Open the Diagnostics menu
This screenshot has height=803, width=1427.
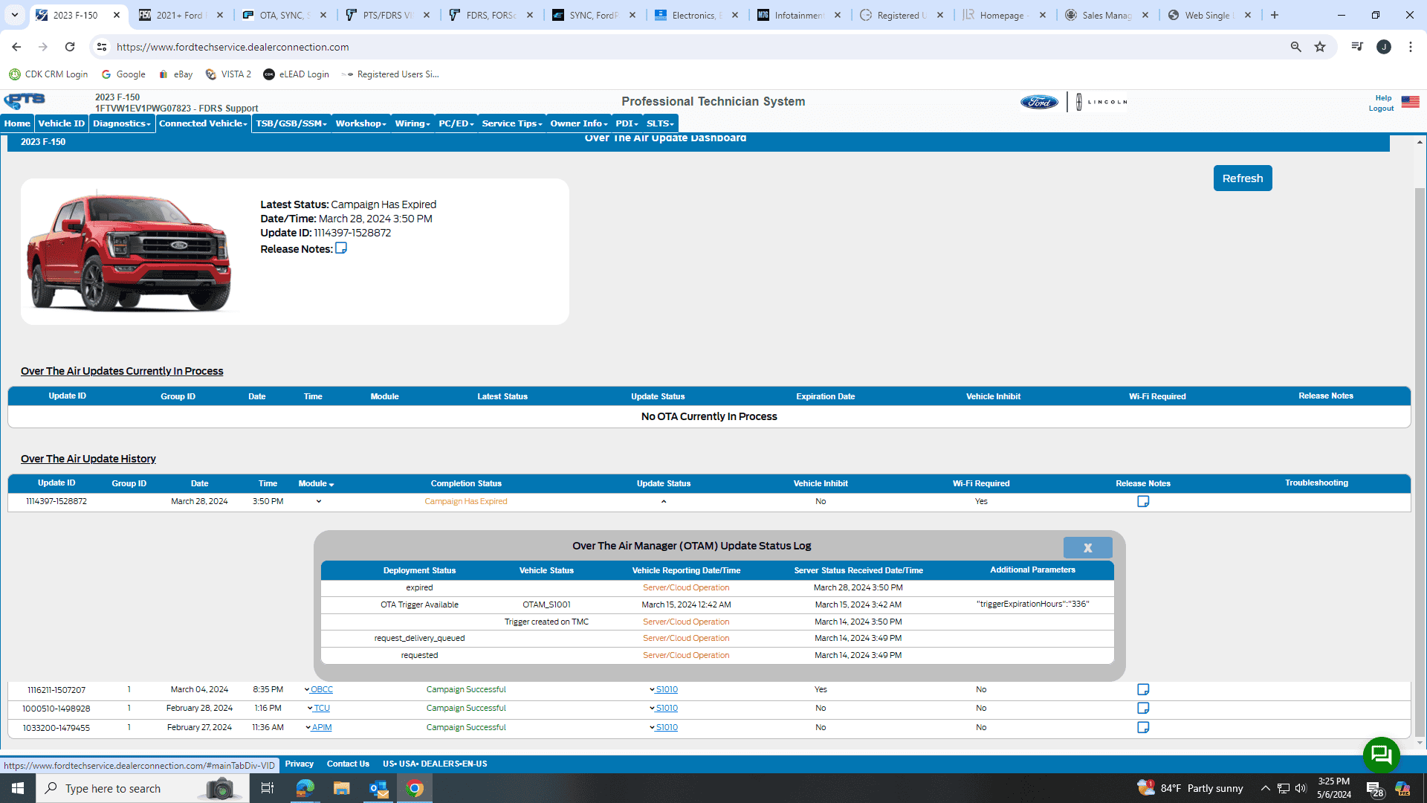point(122,123)
